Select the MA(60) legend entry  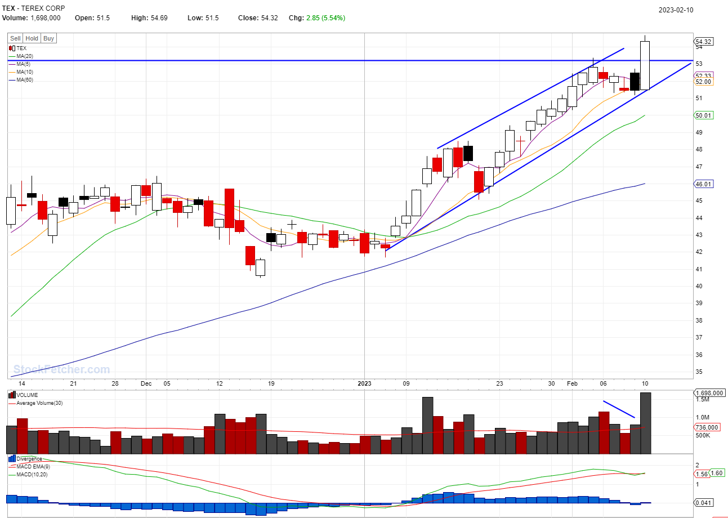pyautogui.click(x=23, y=80)
